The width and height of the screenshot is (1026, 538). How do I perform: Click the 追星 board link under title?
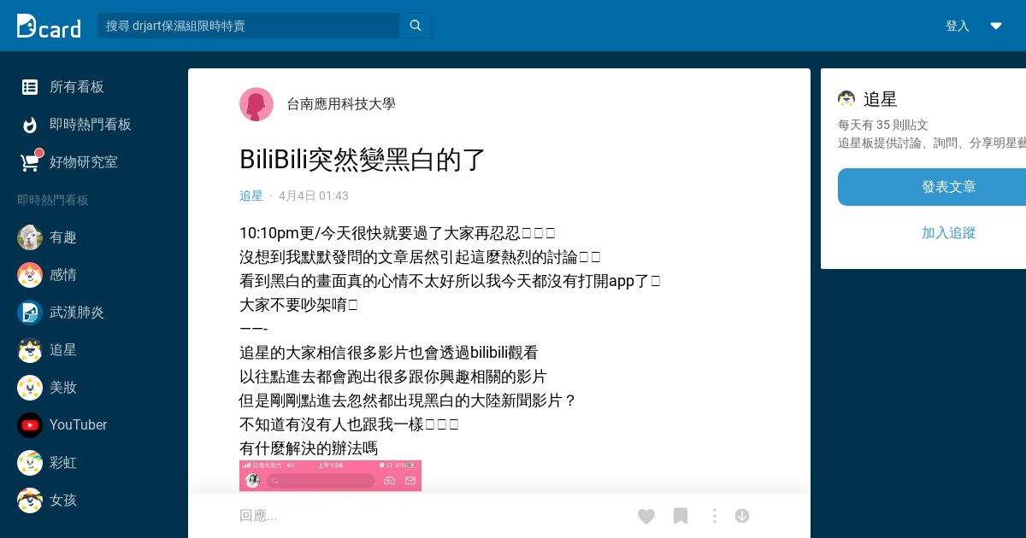pyautogui.click(x=251, y=196)
